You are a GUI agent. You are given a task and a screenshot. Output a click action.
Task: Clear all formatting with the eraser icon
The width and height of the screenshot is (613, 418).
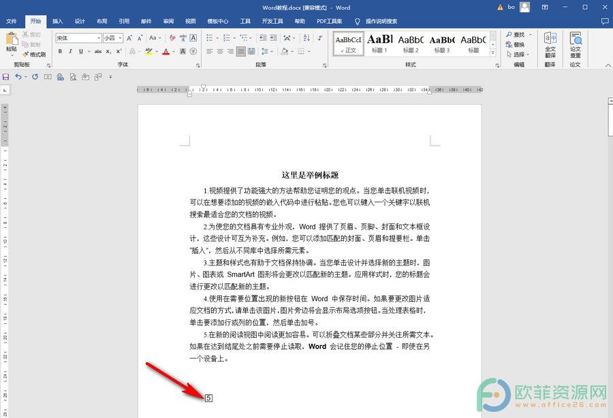172,38
